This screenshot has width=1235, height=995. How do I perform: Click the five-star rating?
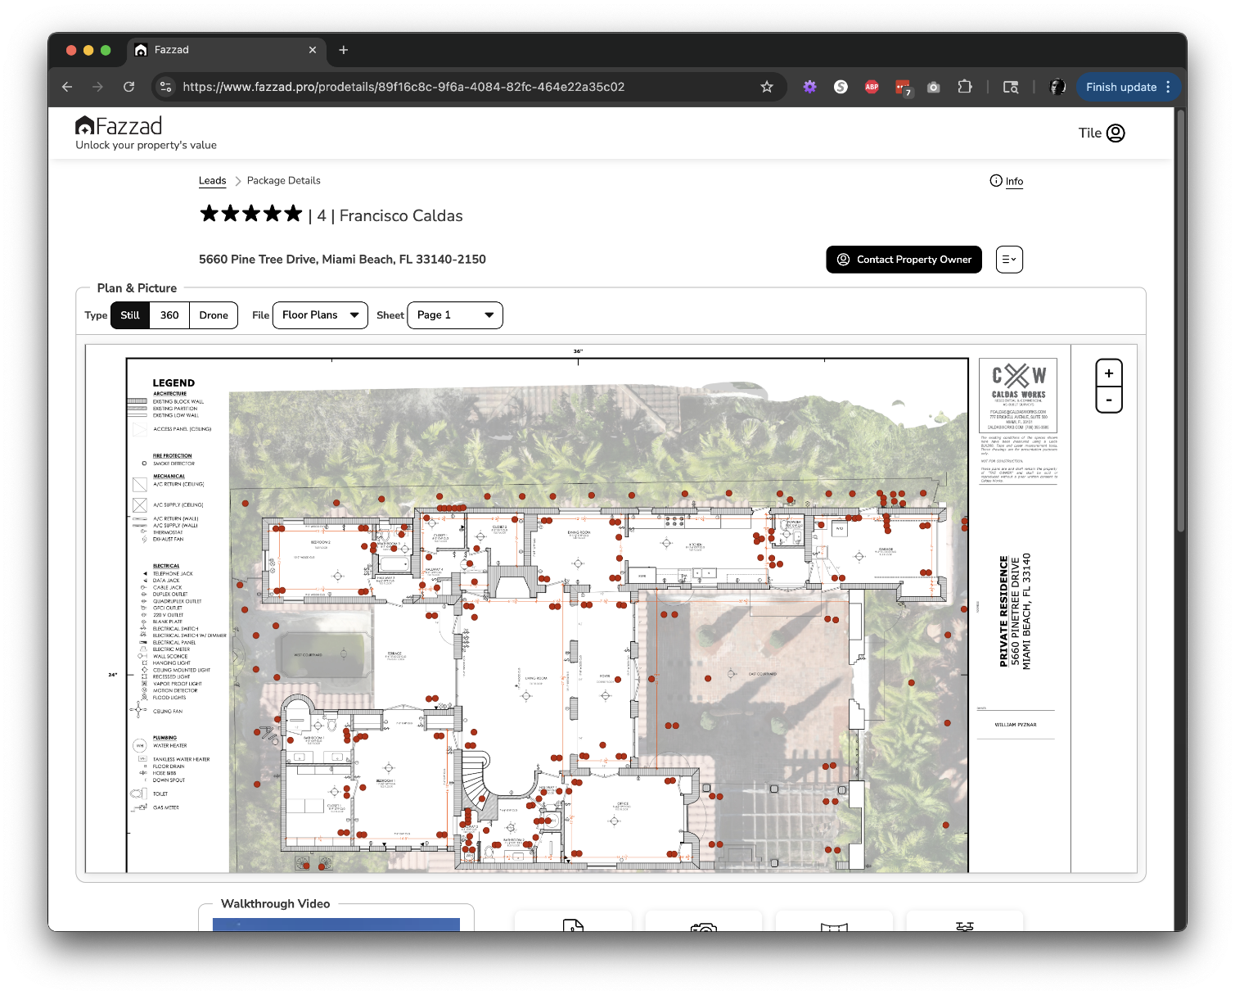251,214
